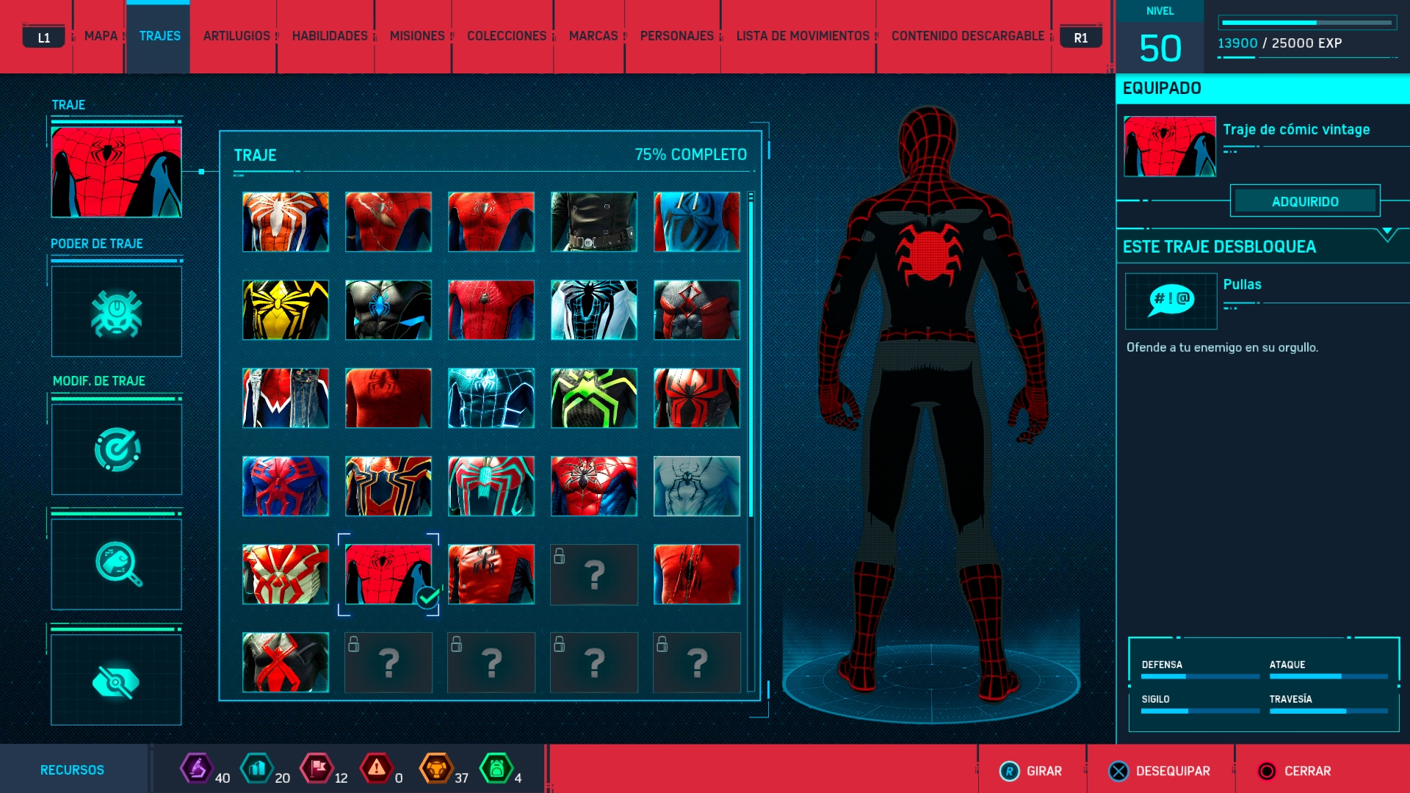Click the locked suit in fifth row

594,574
